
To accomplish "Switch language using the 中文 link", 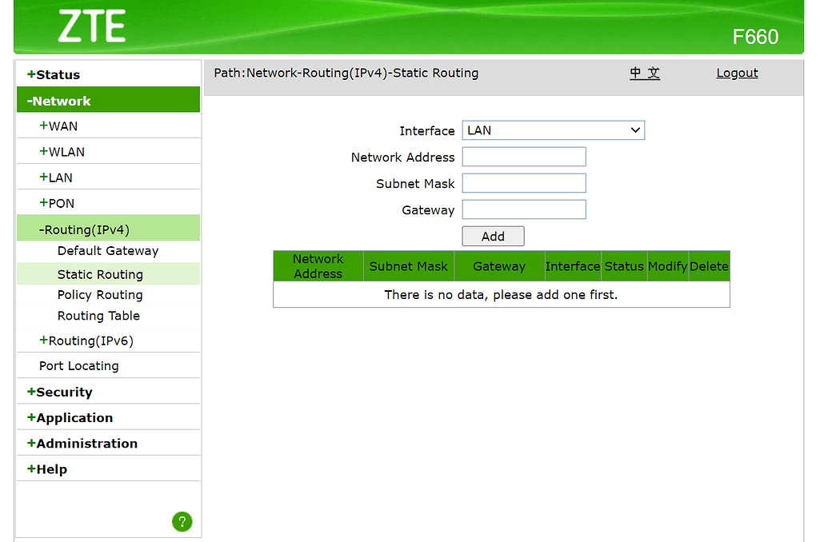I will coord(645,73).
